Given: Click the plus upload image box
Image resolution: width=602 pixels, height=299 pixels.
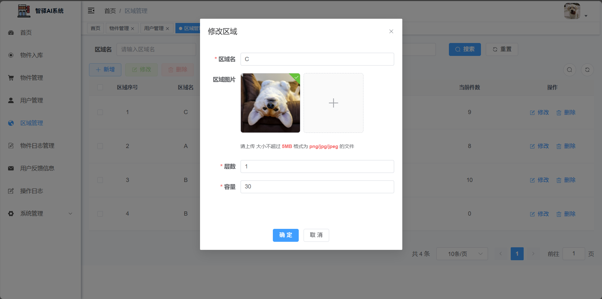Looking at the screenshot, I should click(x=333, y=103).
